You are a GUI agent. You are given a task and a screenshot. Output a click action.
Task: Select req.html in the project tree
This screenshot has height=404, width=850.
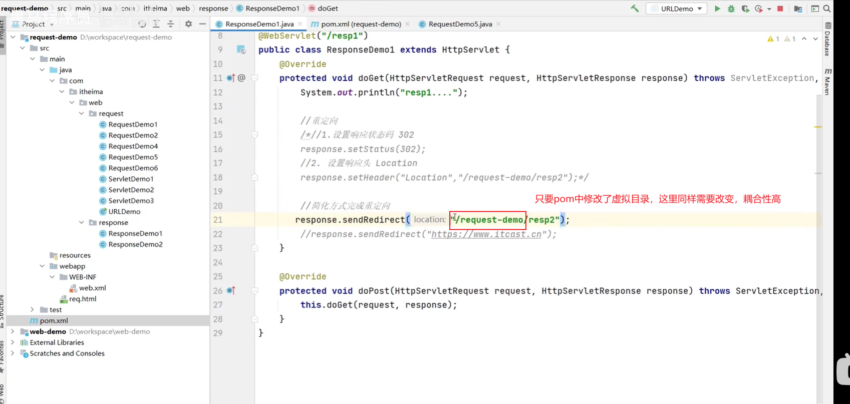[83, 299]
